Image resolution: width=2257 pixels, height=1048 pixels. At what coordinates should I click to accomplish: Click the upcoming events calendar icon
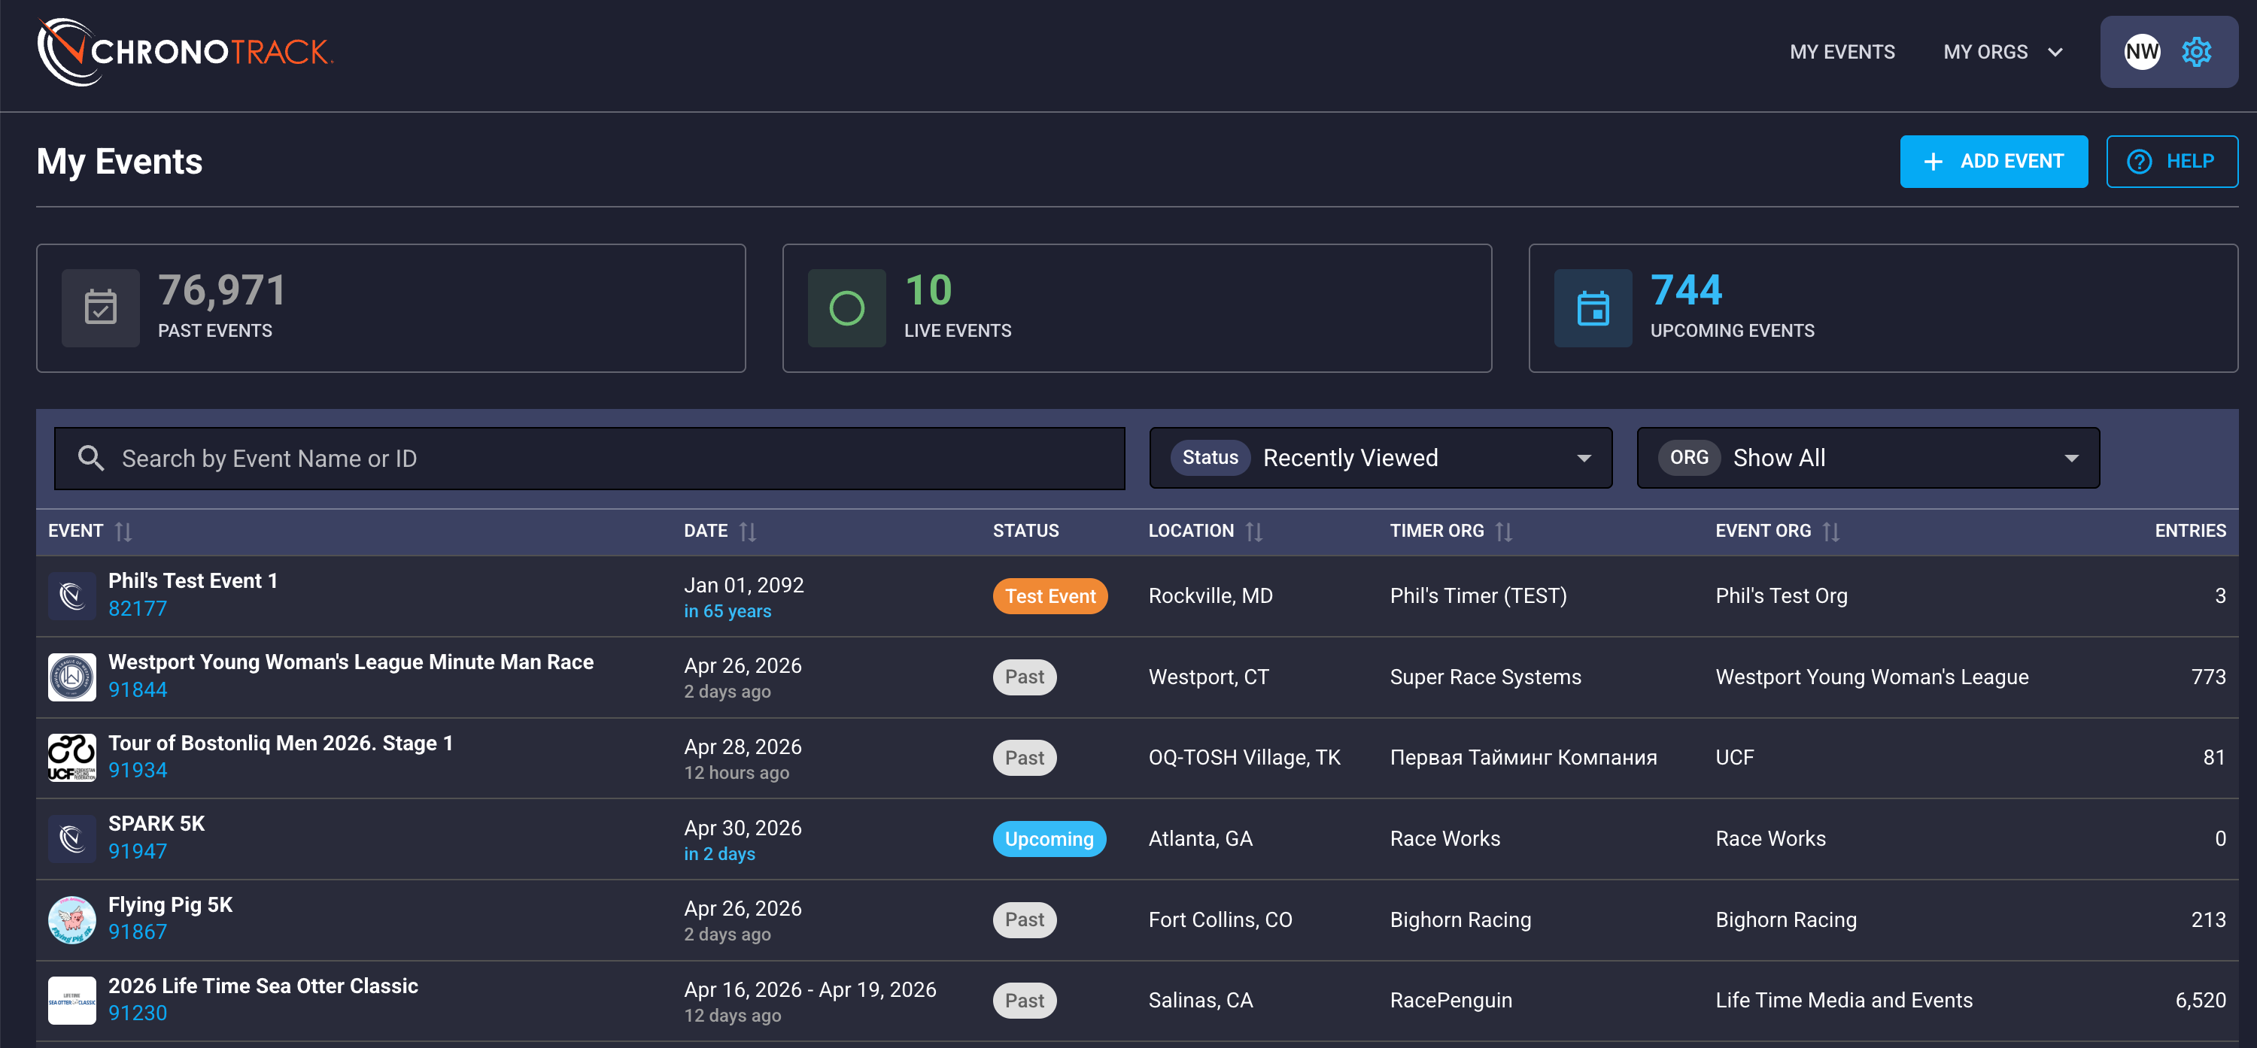(1592, 308)
